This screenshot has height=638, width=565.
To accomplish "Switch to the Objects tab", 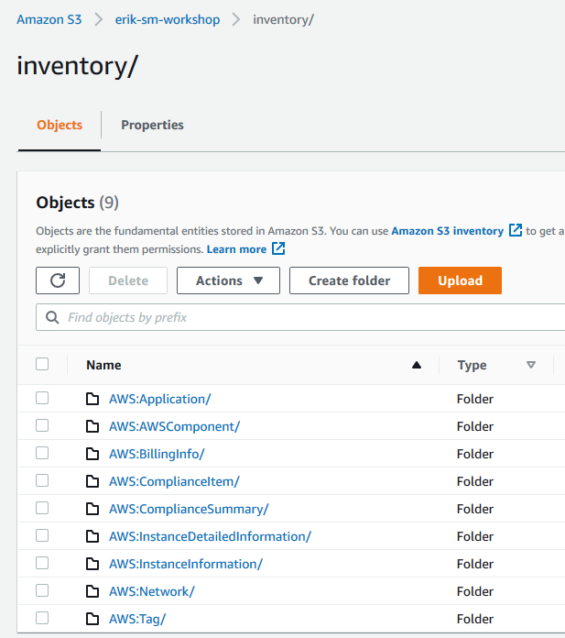I will [x=60, y=125].
